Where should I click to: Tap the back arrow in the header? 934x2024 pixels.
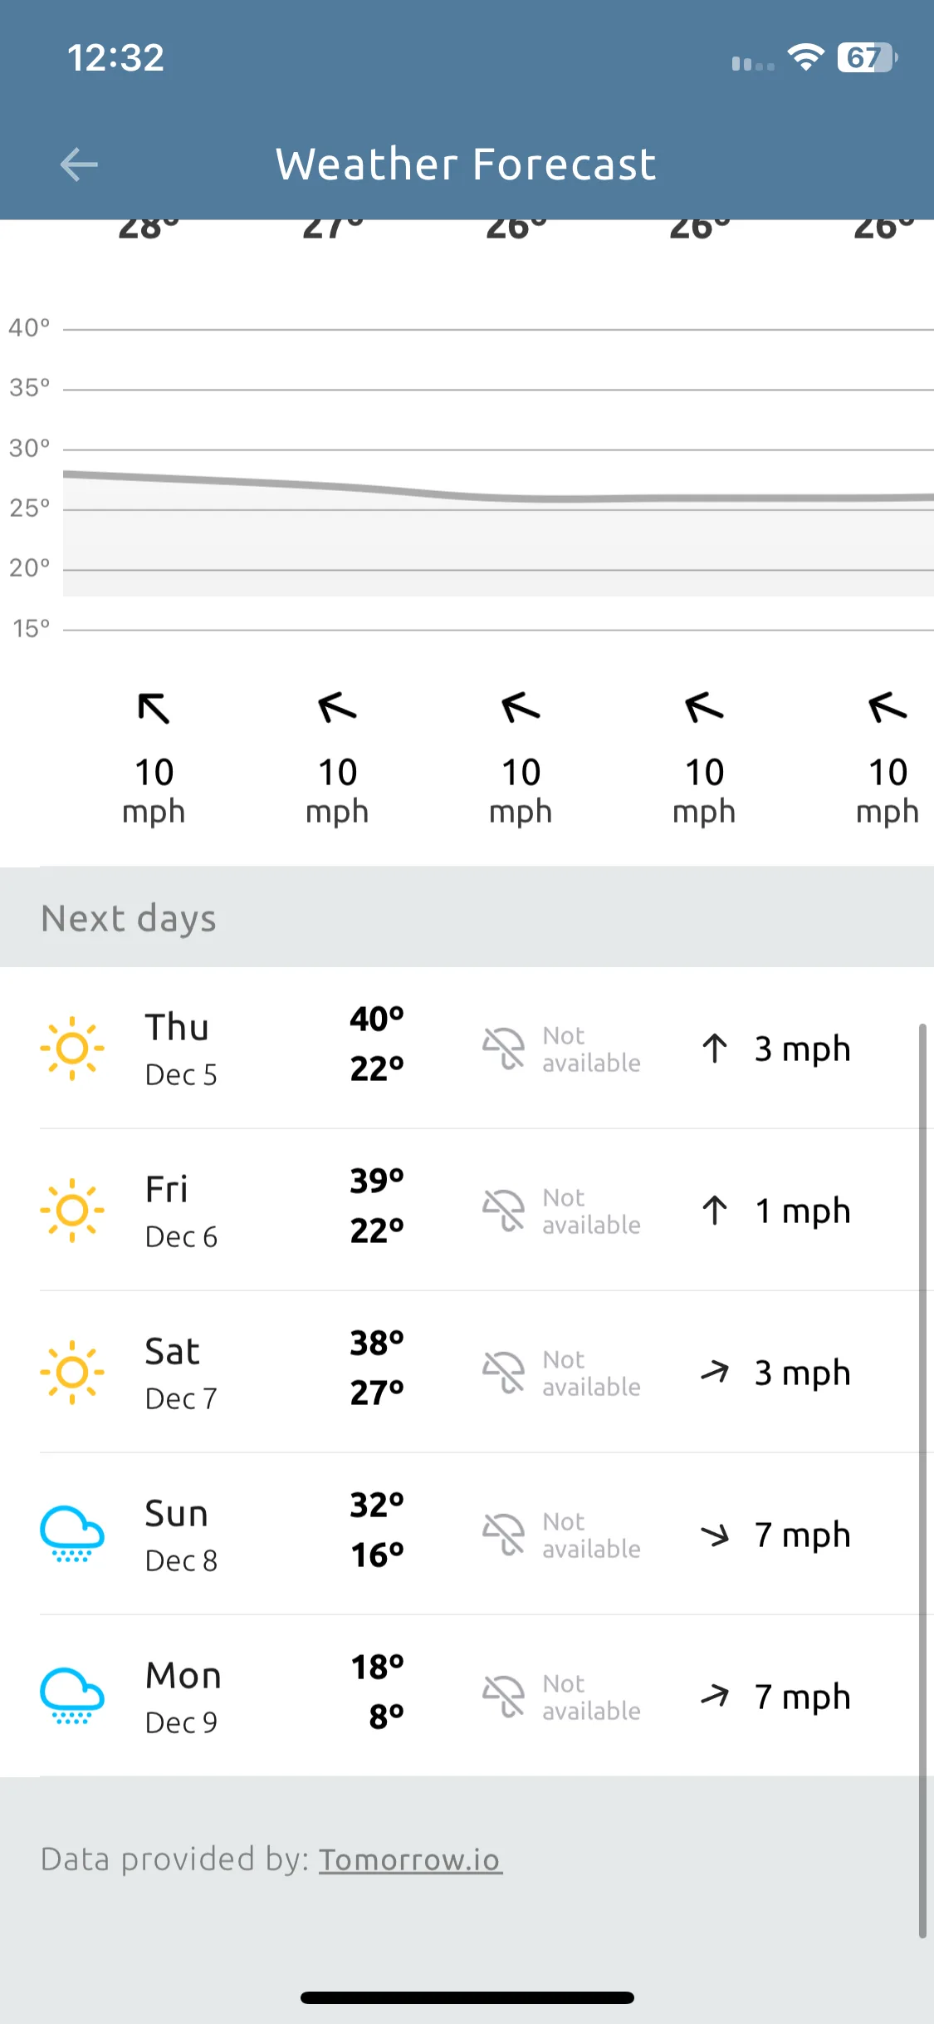tap(79, 164)
